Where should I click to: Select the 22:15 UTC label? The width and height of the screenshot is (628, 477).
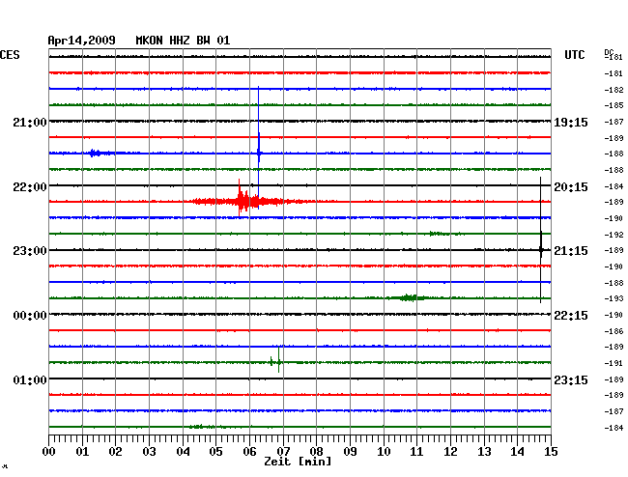coord(571,316)
